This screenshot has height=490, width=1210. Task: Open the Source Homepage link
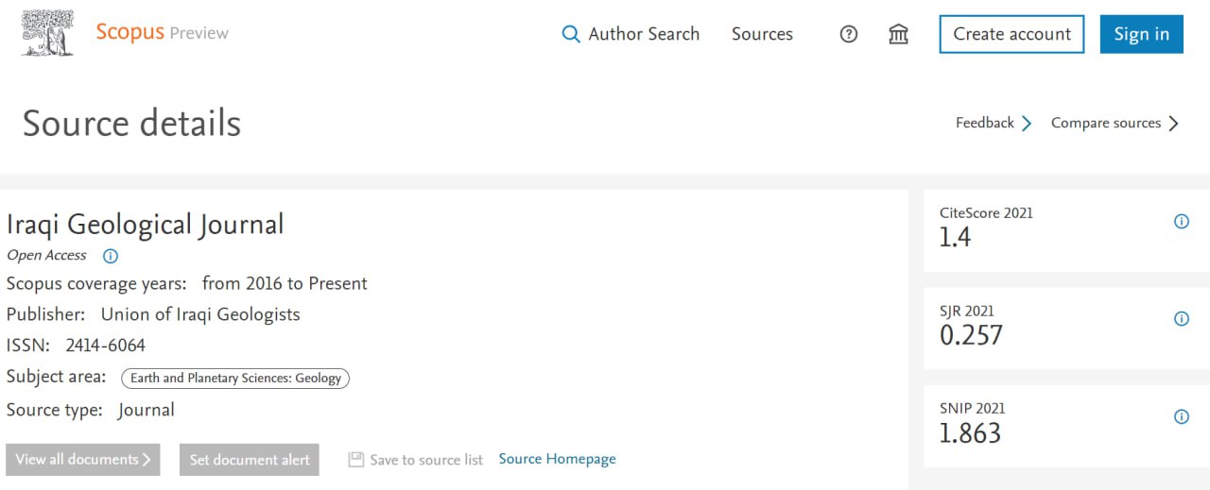click(x=557, y=459)
